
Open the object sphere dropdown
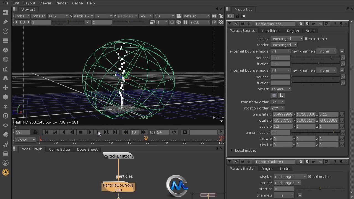pyautogui.click(x=281, y=89)
